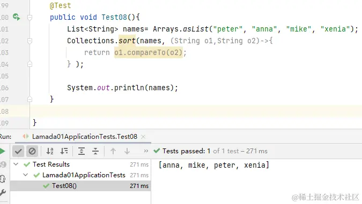Click the "xenia" string literal
Image resolution: width=362 pixels, height=204 pixels.
pos(335,29)
